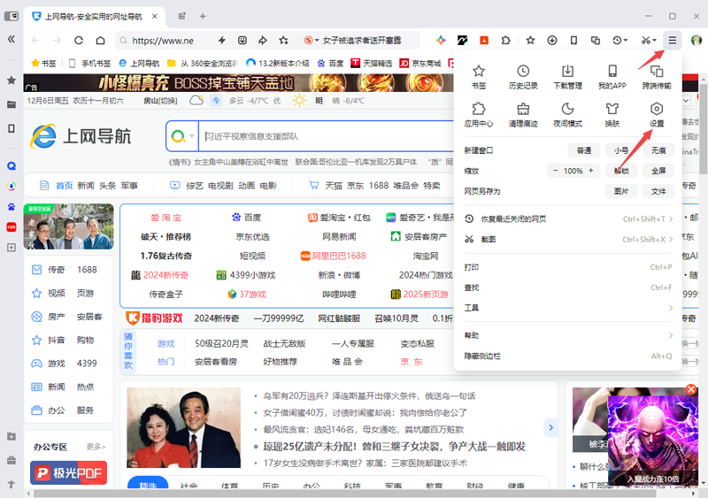Viewport: 708px width, 498px height.
Task: Open 阿里巴巴1688 site link
Action: (x=334, y=256)
